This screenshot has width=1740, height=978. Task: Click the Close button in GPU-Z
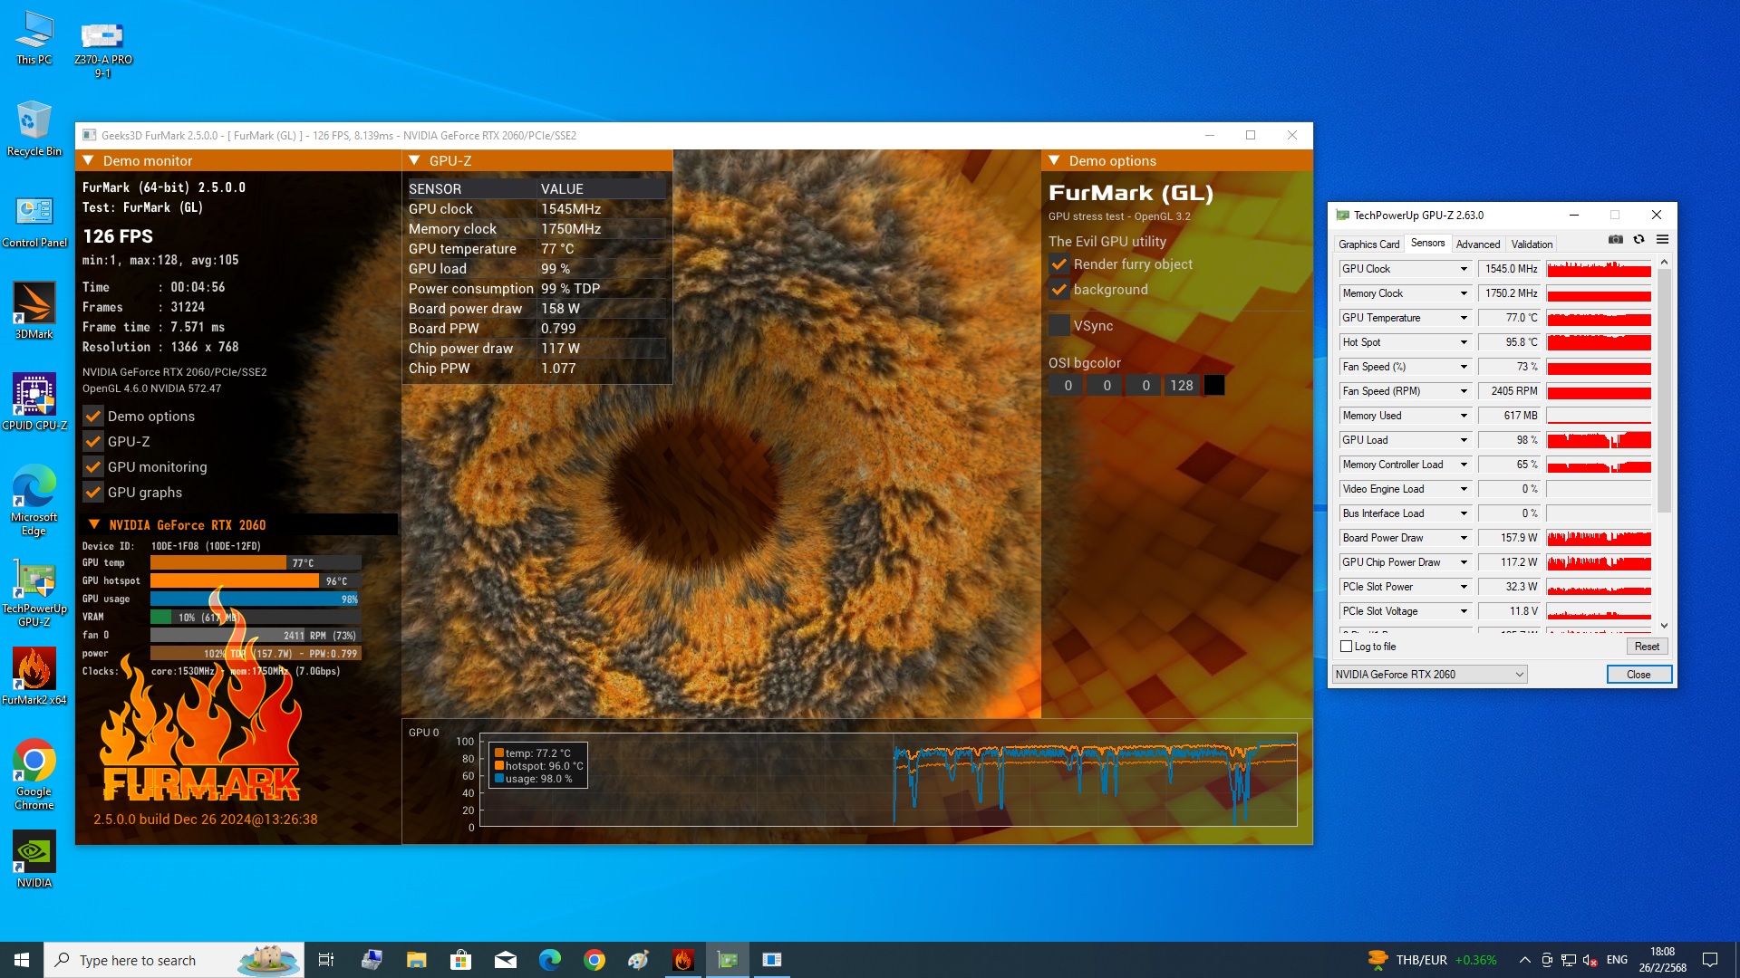[x=1638, y=675]
